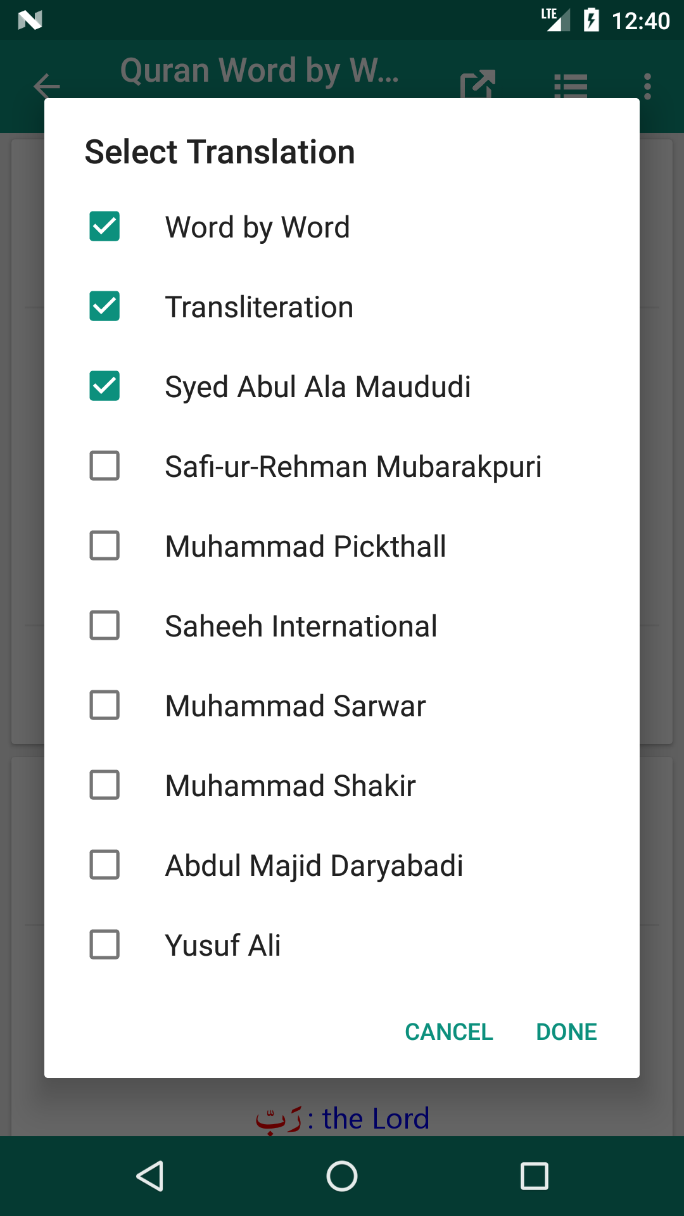Uncheck the Syed Abul Ala Maududi translation
This screenshot has width=684, height=1216.
click(104, 386)
